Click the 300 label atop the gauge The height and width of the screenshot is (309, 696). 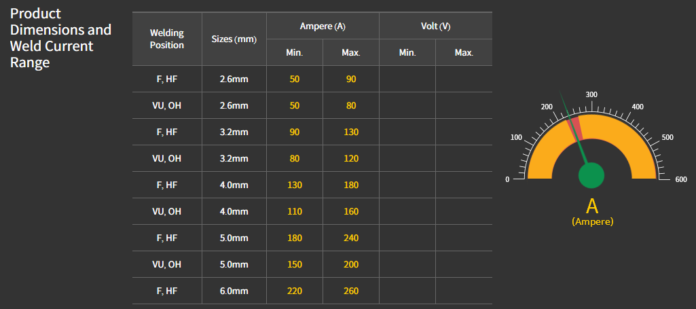[x=591, y=94]
